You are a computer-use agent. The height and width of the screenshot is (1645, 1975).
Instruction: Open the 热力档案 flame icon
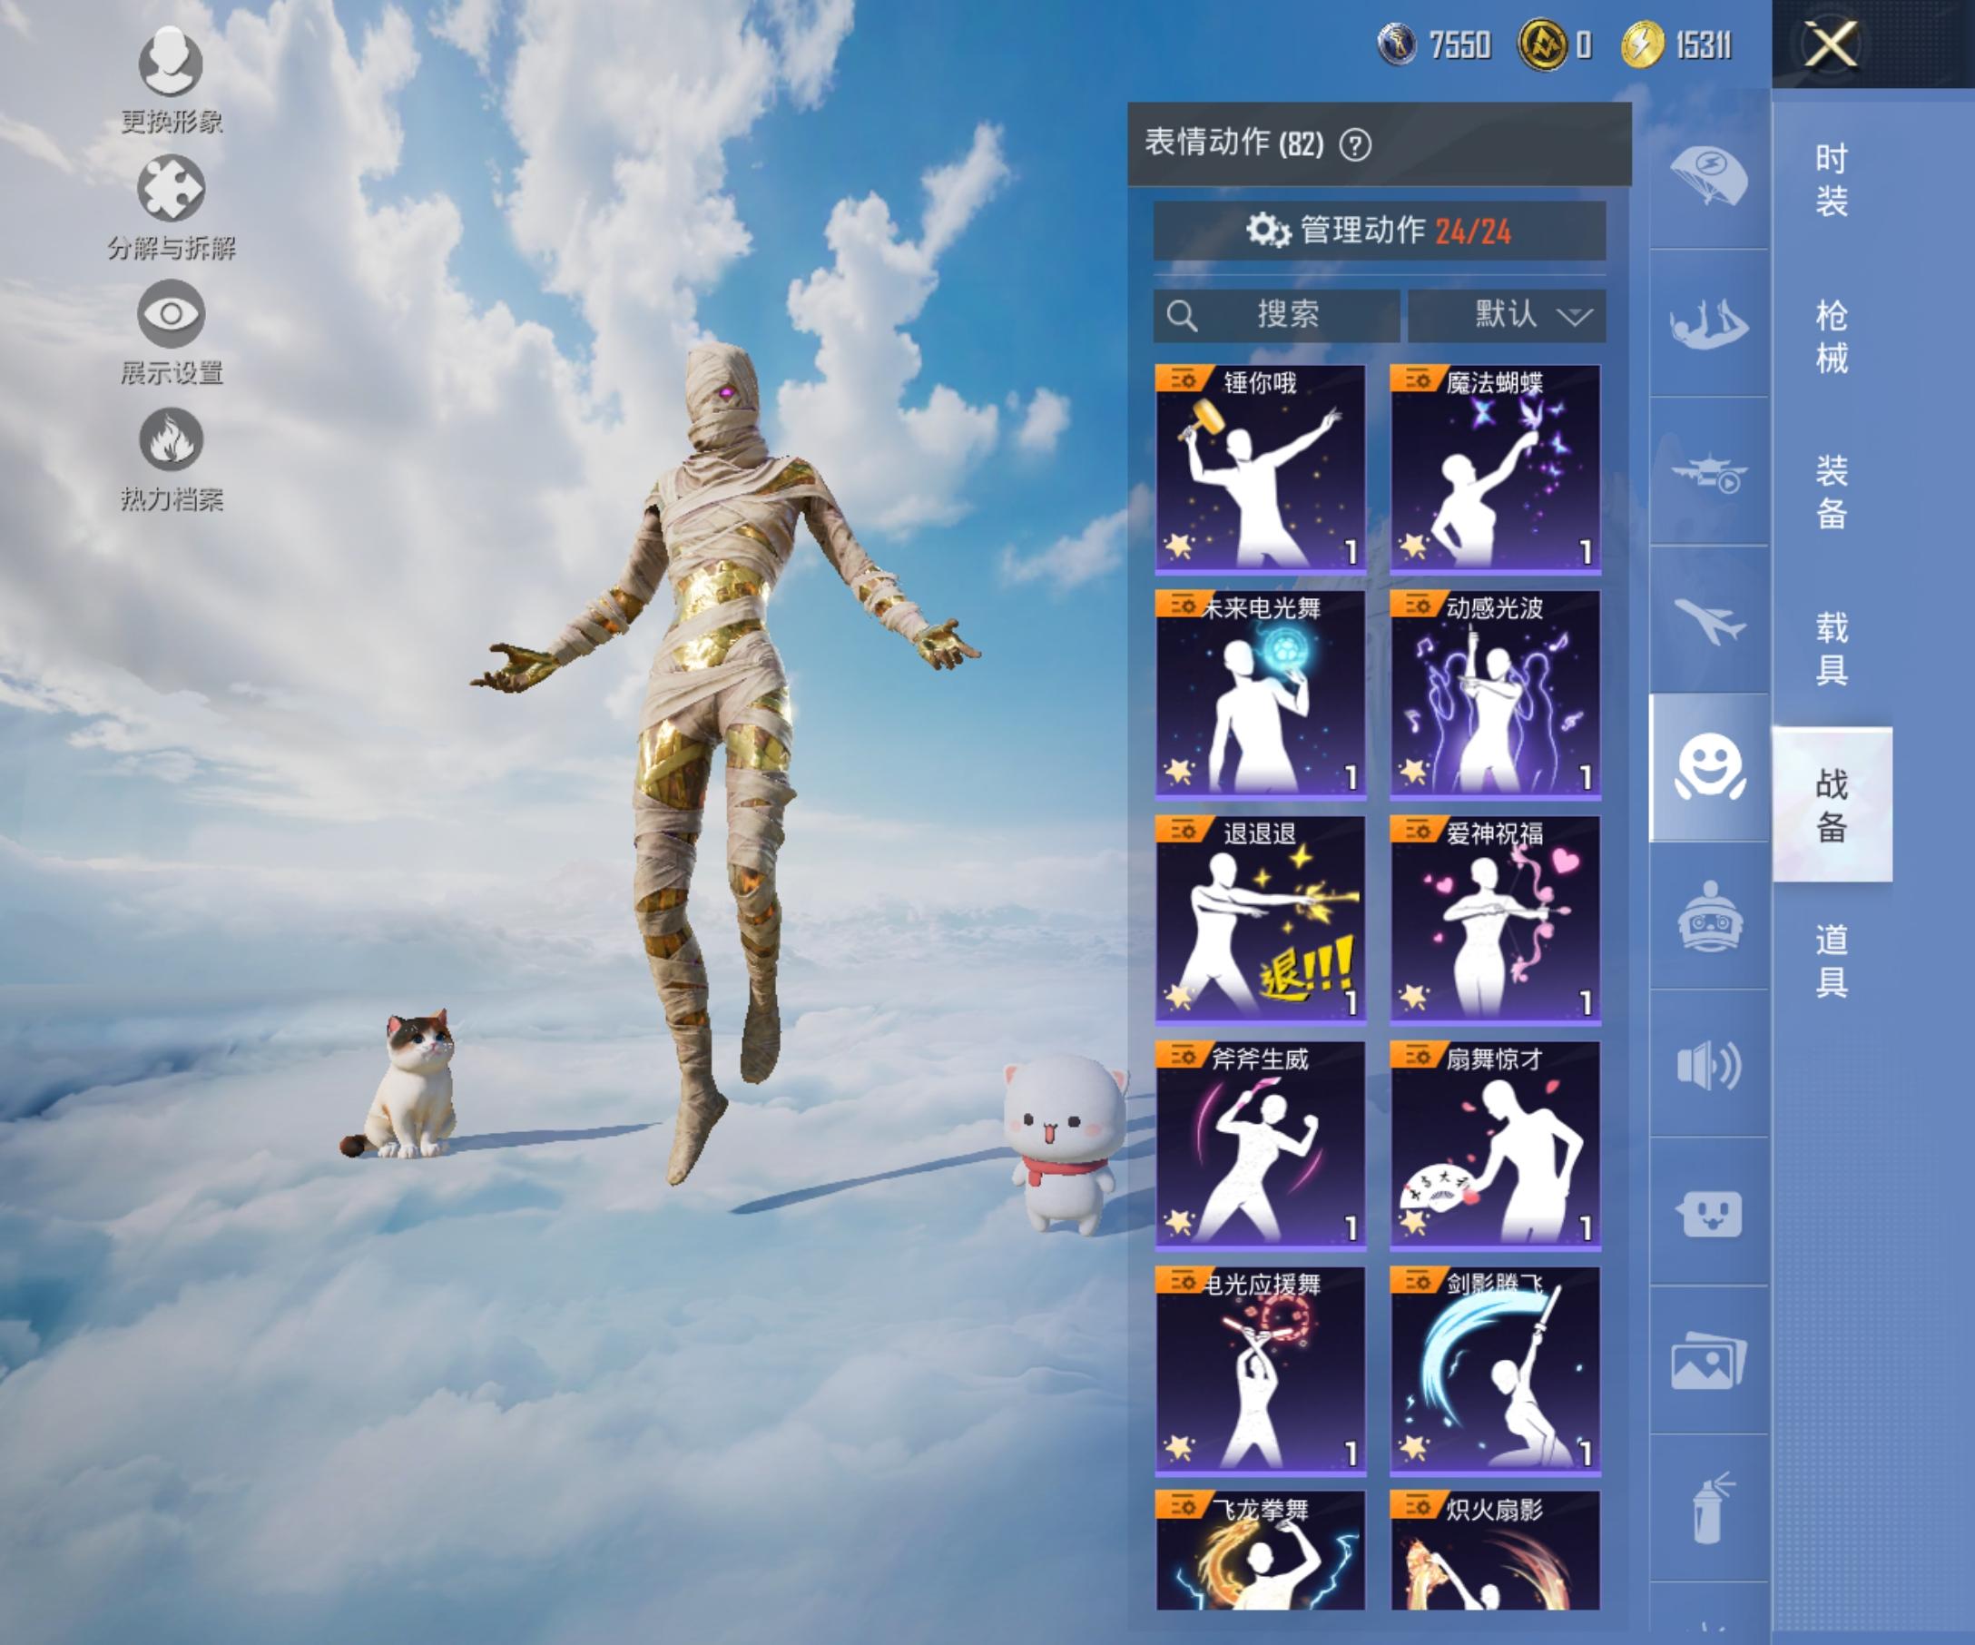click(x=171, y=440)
